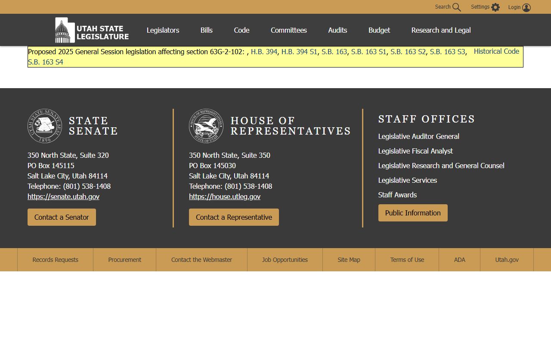This screenshot has height=344, width=551.
Task: Open bill S.B. 163 S3 link
Action: pyautogui.click(x=447, y=52)
